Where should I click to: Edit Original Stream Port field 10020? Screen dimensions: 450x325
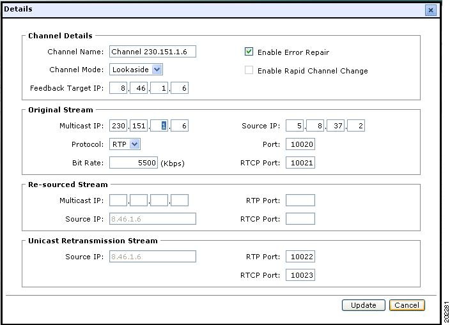300,144
